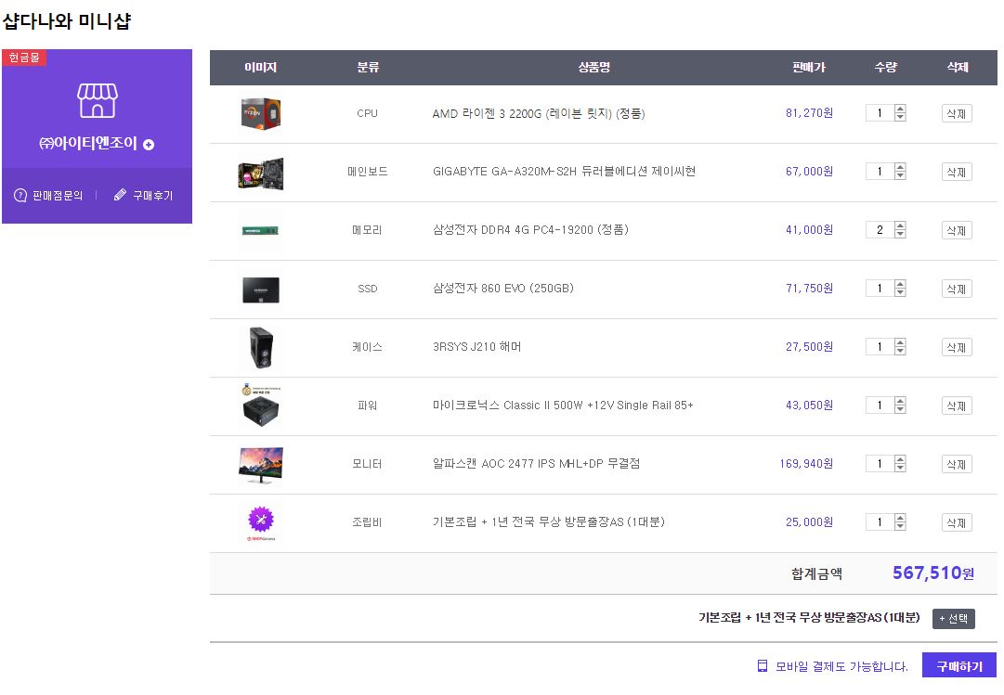Click the 분류 column header
Viewport: 1004px width, 695px height.
(368, 67)
